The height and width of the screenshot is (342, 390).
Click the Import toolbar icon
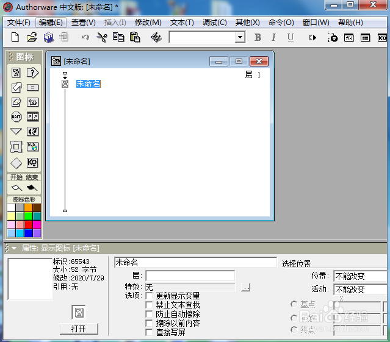pos(64,38)
